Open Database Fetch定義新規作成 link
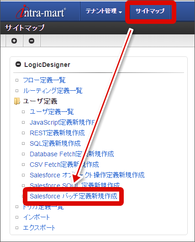This screenshot has height=242, width=195. pyautogui.click(x=72, y=154)
